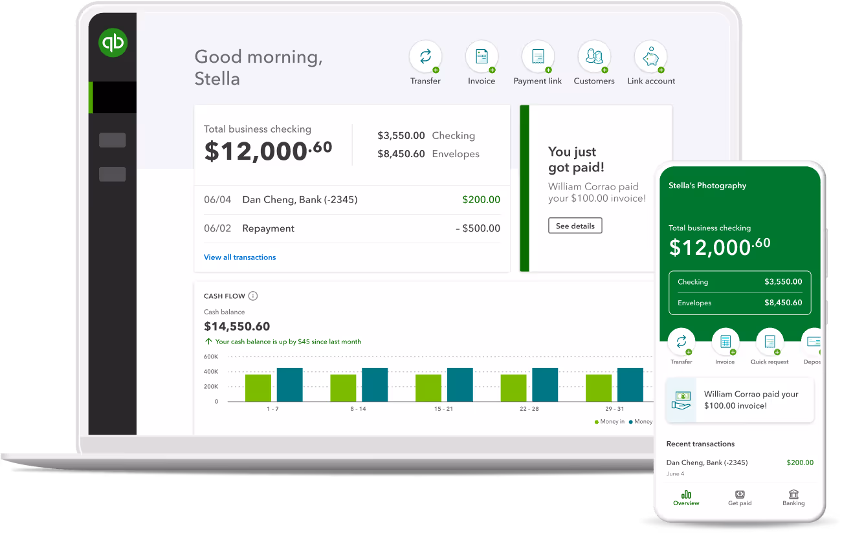Viewport: 842px width, 533px height.
Task: Toggle the Money in chart legend
Action: [x=612, y=421]
